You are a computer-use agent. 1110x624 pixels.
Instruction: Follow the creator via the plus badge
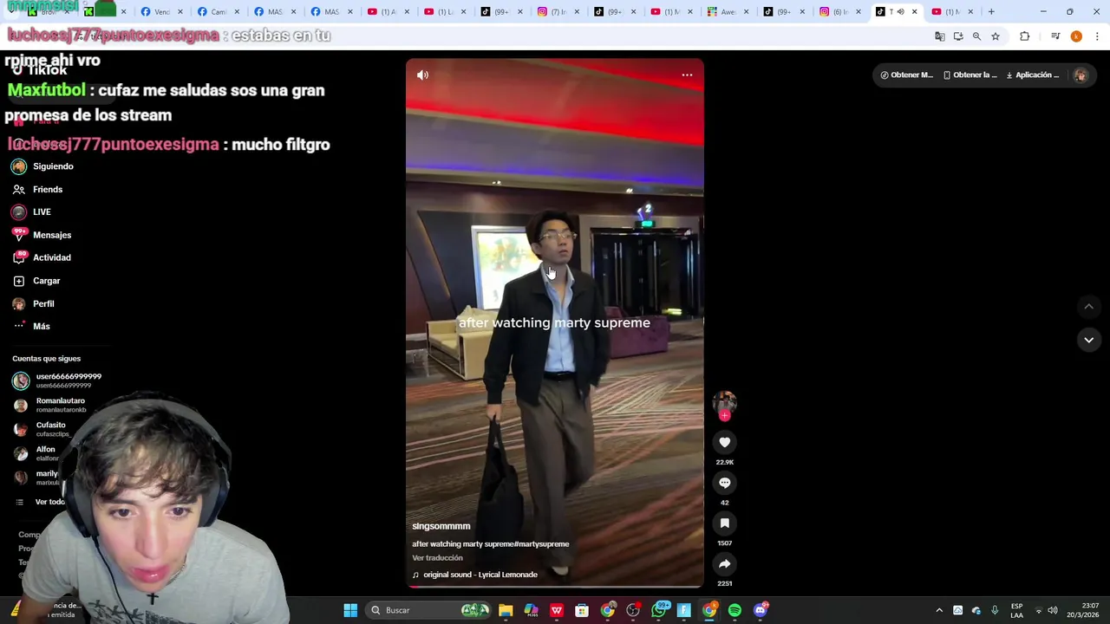click(x=724, y=416)
